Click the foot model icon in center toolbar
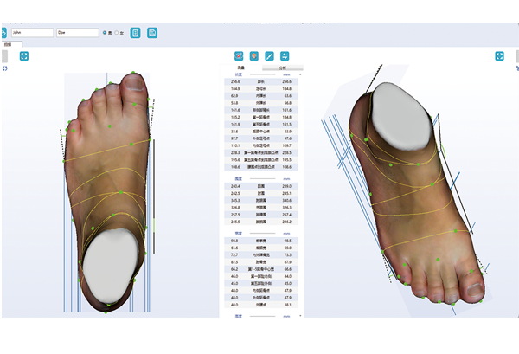Screen dimensions: 519x354 pyautogui.click(x=253, y=56)
